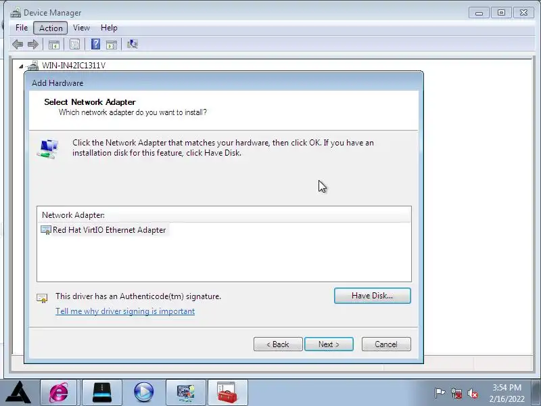Click the Scan for hardware changes icon

[133, 44]
